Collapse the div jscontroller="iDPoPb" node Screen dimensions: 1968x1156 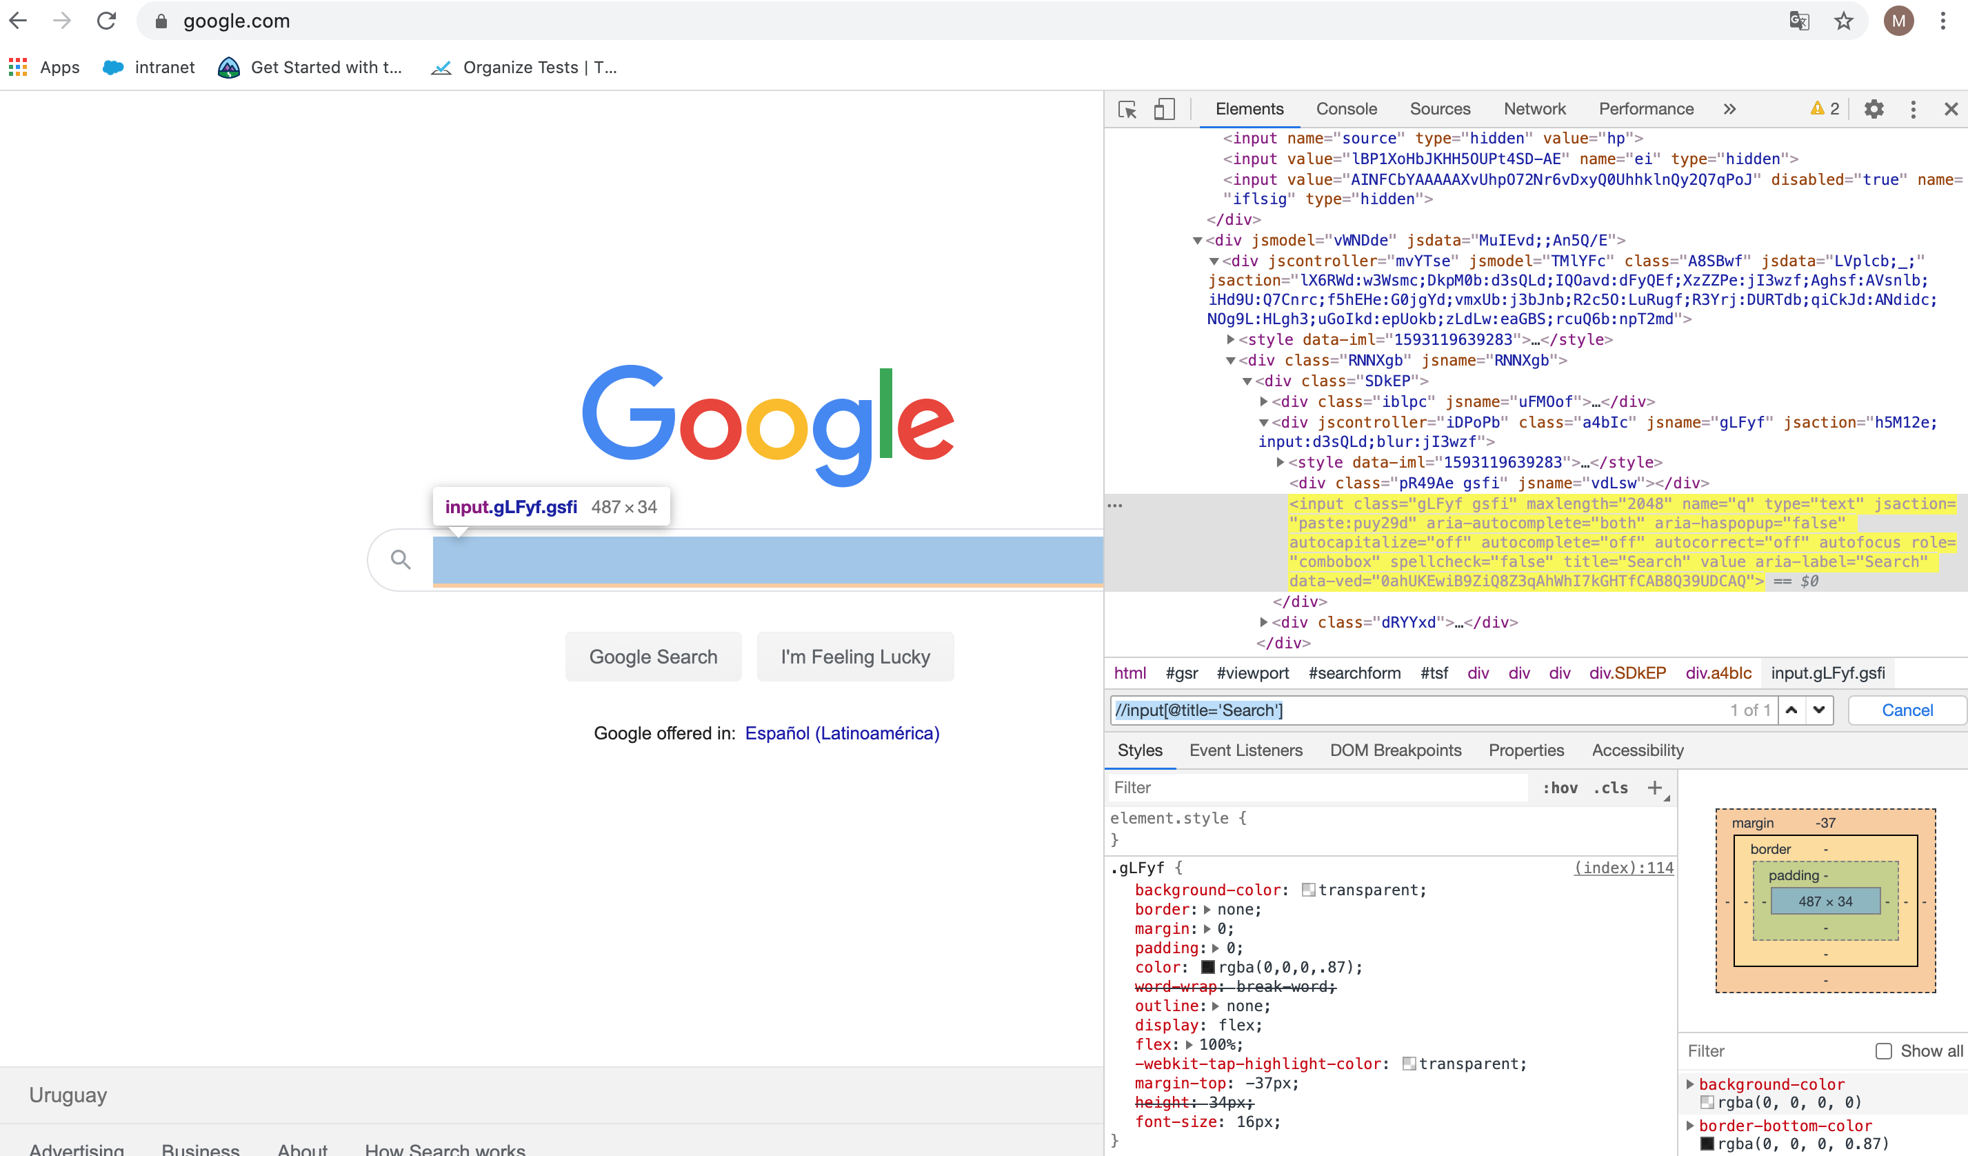1263,423
